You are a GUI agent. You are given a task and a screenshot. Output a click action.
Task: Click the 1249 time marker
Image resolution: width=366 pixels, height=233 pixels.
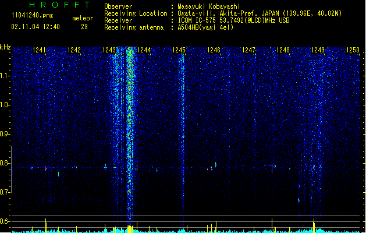click(x=318, y=50)
